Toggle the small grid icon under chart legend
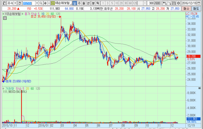The height and width of the screenshot is (129, 203). [x=4, y=18]
